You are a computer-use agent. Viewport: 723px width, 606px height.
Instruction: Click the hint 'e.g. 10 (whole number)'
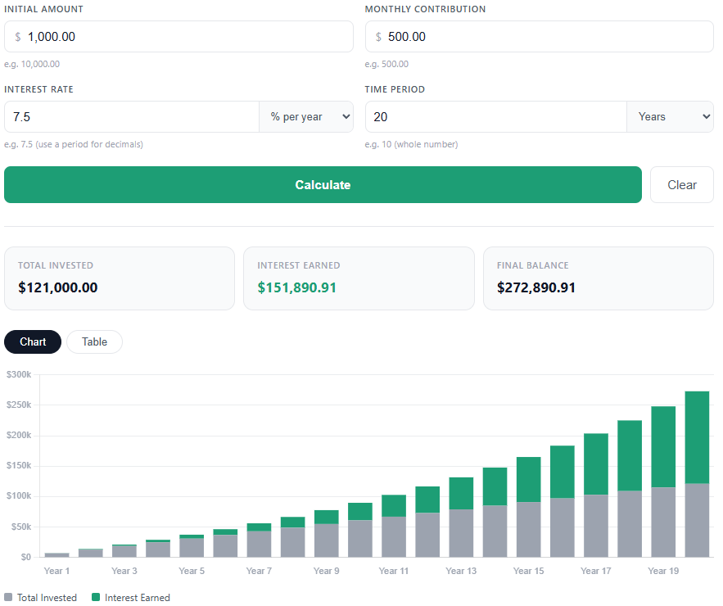click(x=411, y=144)
